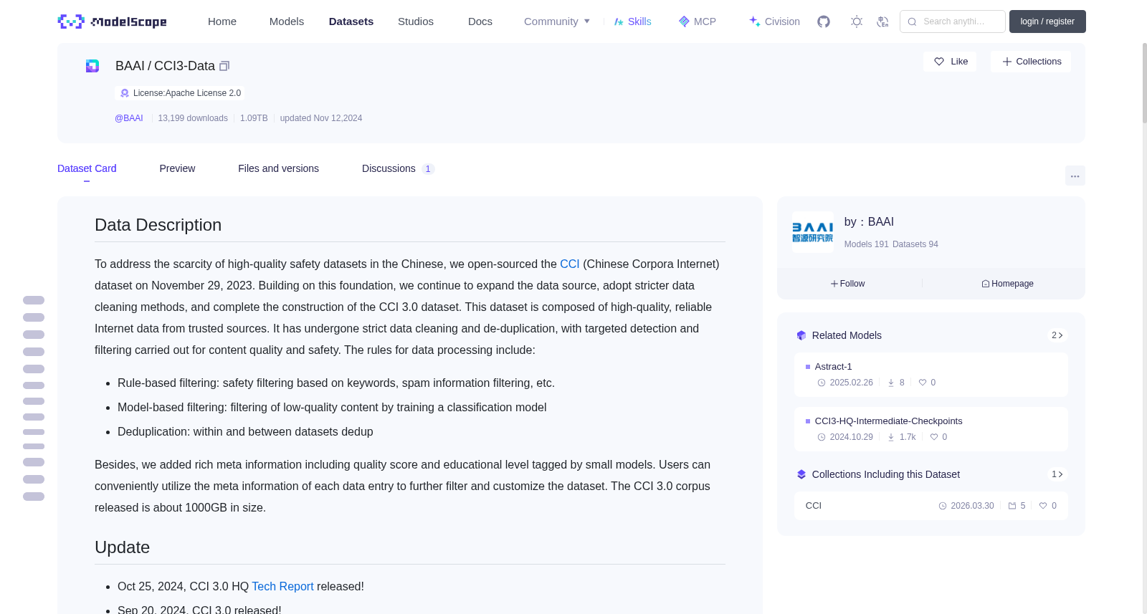This screenshot has width=1147, height=614.
Task: Click the dataset avatar icon beside BAAI / CCI3-Data
Action: pyautogui.click(x=92, y=66)
